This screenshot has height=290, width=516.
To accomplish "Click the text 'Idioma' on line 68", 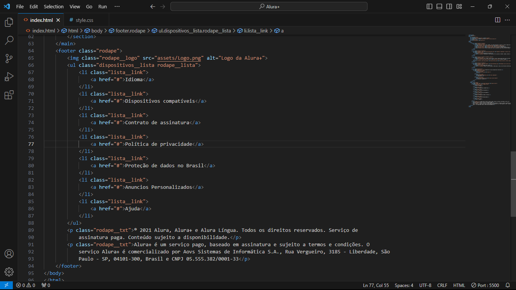I will (134, 79).
